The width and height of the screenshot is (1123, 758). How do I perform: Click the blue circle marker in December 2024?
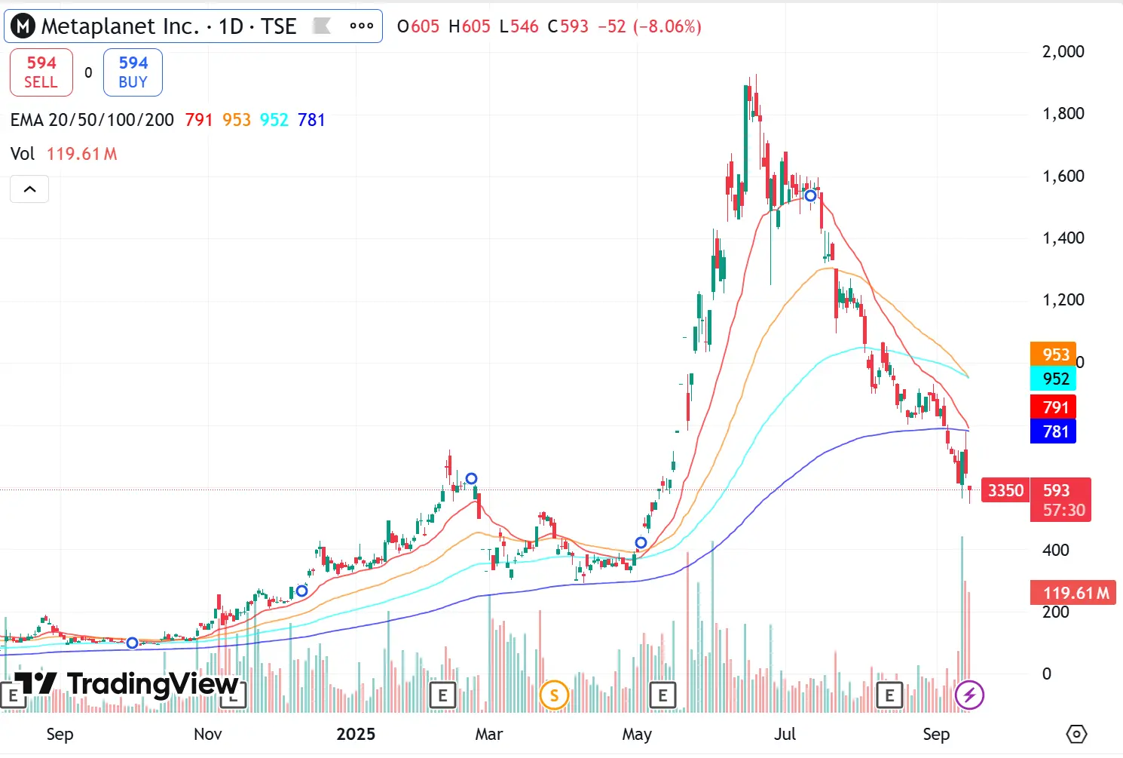301,591
